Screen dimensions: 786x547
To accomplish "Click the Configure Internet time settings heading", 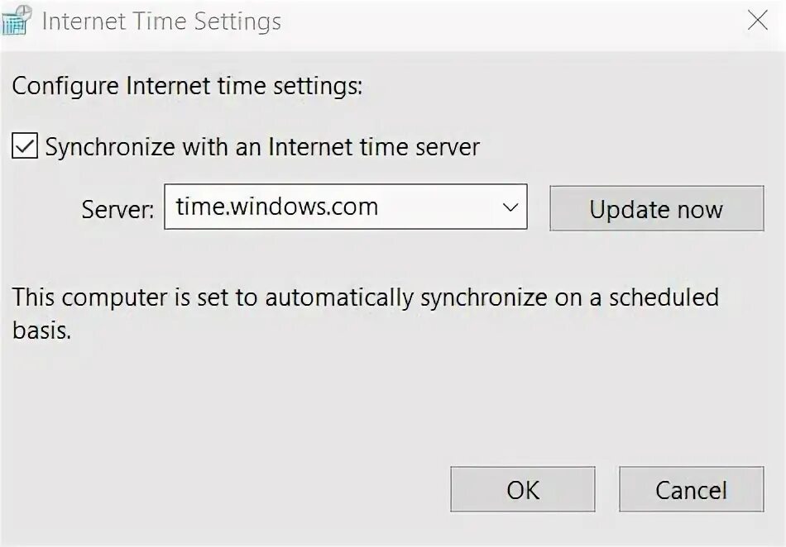I will pyautogui.click(x=187, y=87).
